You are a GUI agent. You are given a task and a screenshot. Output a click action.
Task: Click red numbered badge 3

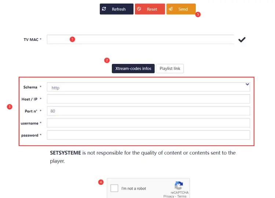pos(10,107)
